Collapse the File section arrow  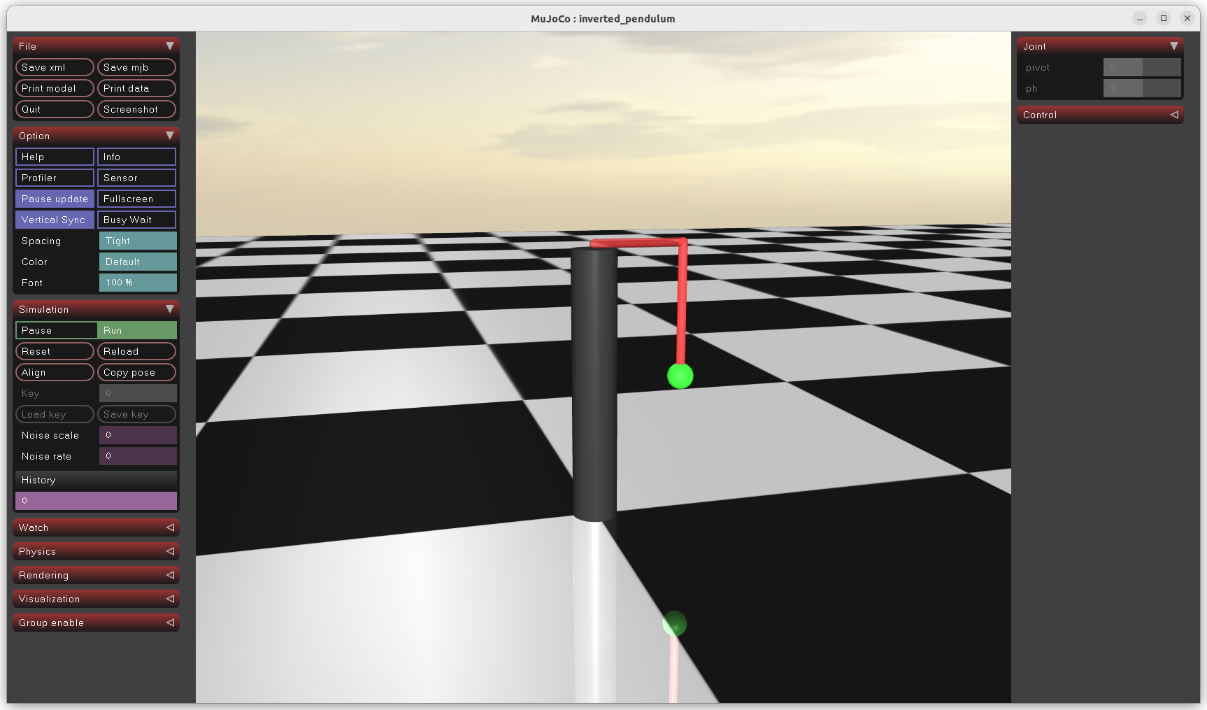point(169,46)
